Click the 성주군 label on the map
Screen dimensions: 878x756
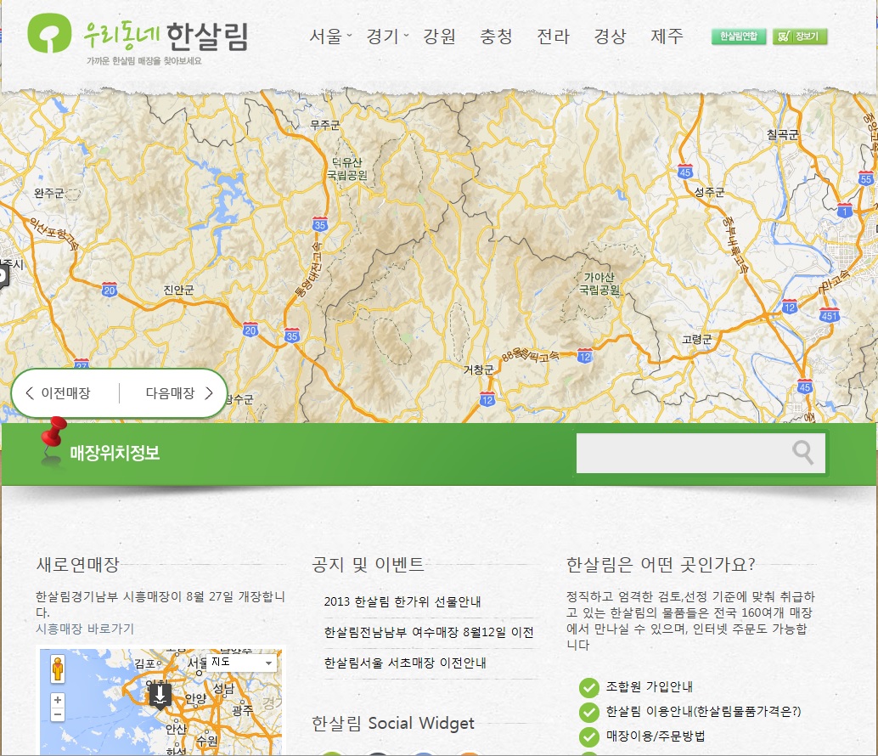point(709,192)
